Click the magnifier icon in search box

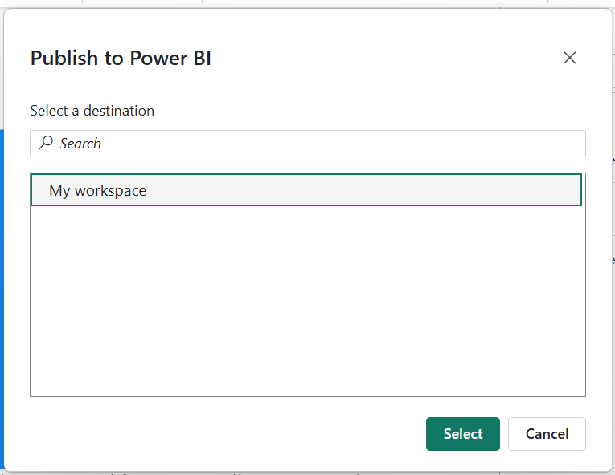pos(46,143)
